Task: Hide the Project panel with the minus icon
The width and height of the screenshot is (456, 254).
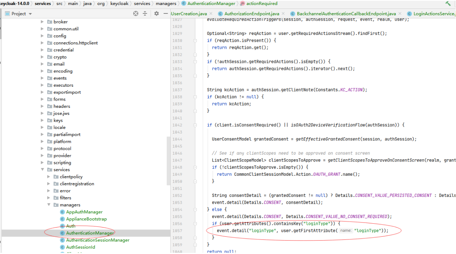Action: 165,14
